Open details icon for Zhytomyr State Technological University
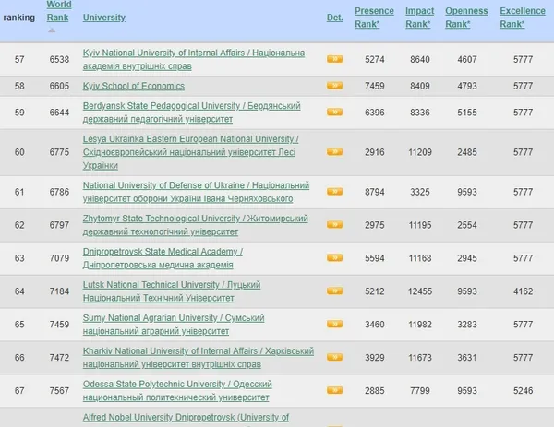This screenshot has height=427, width=554. [x=334, y=225]
